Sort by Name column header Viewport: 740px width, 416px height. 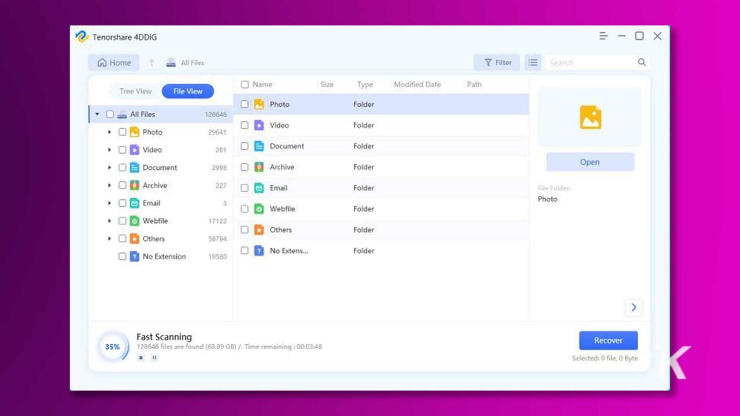click(x=262, y=85)
